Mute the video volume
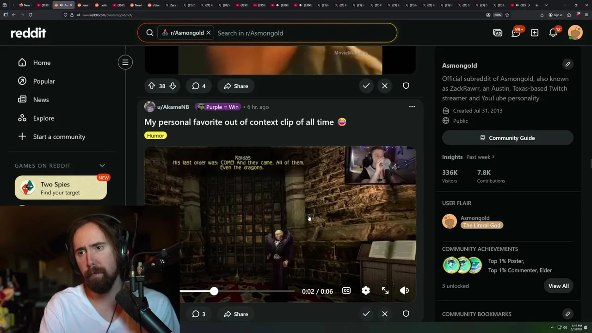 point(404,290)
